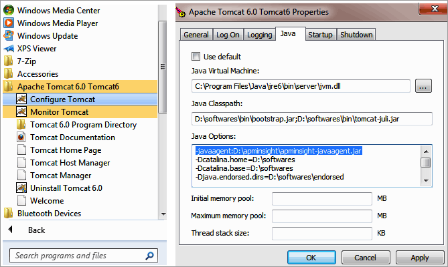Click the Windows Update icon
Viewport: 448px width, 267px height.
(x=9, y=36)
